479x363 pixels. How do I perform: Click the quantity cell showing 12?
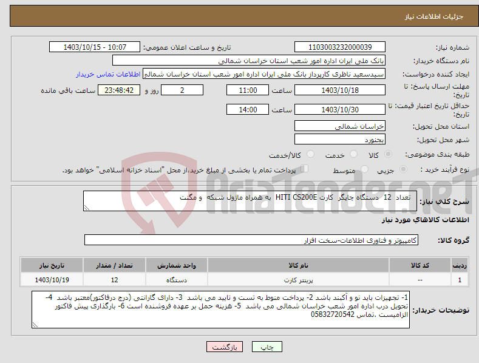coord(114,280)
